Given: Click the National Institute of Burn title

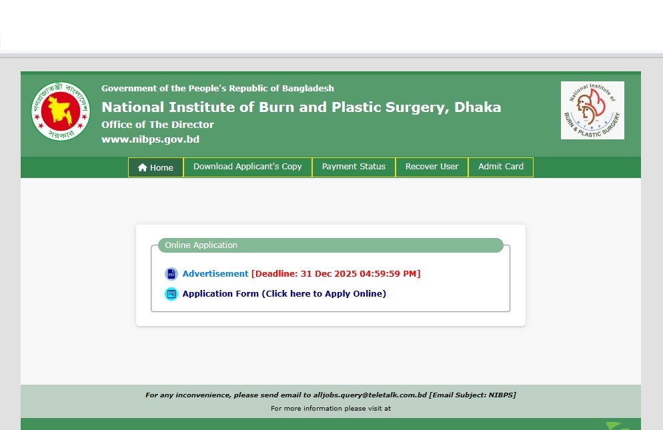Looking at the screenshot, I should click(301, 107).
